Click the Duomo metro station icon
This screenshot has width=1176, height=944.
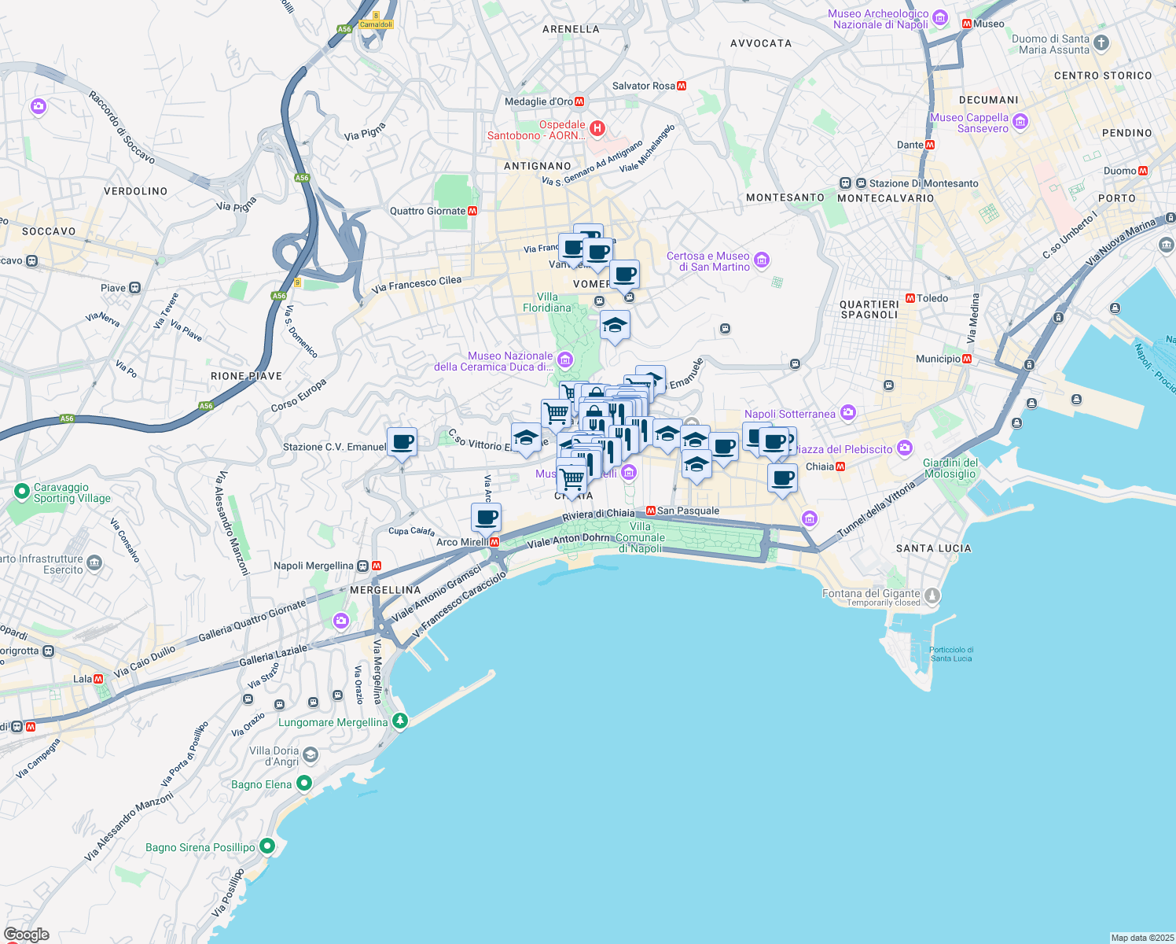(1143, 171)
